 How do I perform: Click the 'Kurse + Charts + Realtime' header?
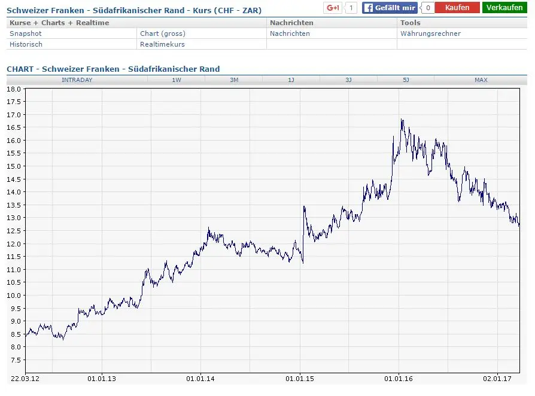tap(59, 23)
